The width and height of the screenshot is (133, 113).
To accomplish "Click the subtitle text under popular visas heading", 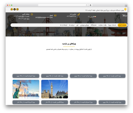I will tap(69, 49).
